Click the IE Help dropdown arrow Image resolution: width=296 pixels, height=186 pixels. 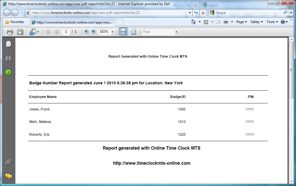287,22
